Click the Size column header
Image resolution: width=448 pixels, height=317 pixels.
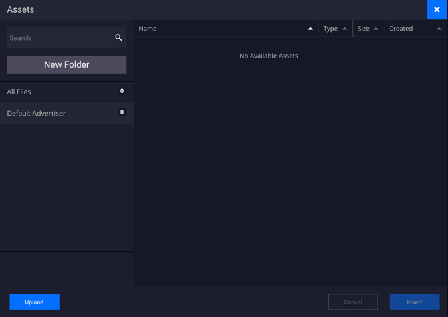pyautogui.click(x=368, y=29)
